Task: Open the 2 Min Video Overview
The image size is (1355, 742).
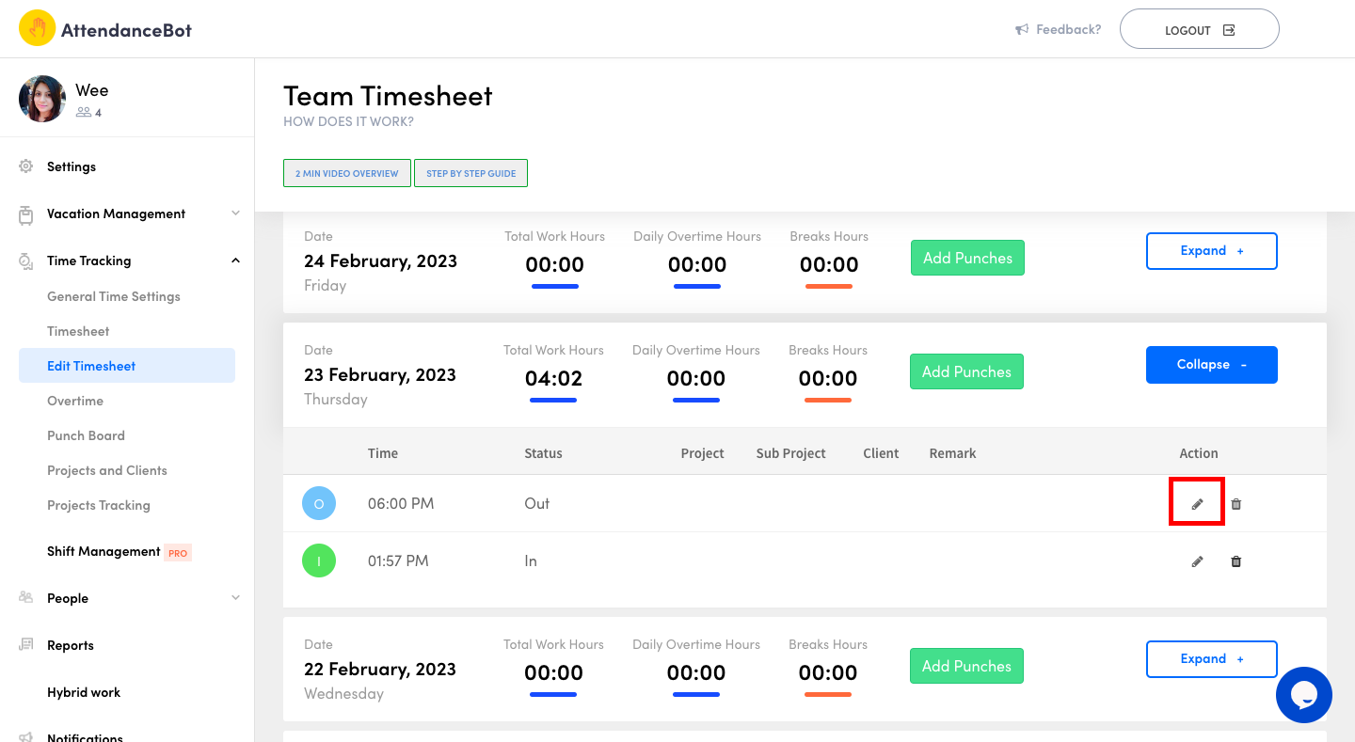Action: (x=346, y=173)
